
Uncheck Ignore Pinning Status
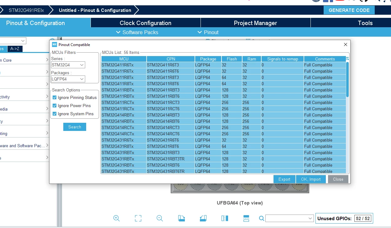55,97
